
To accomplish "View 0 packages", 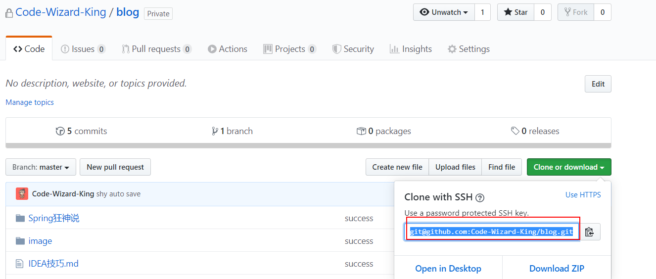I will point(384,131).
